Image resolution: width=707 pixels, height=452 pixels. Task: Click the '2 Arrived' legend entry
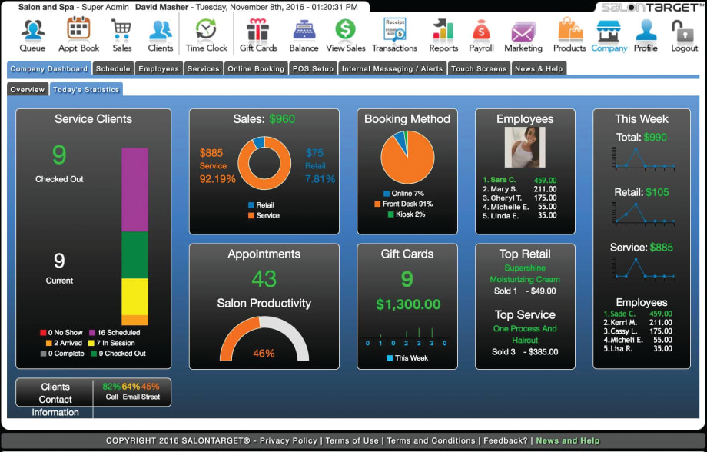pyautogui.click(x=64, y=343)
